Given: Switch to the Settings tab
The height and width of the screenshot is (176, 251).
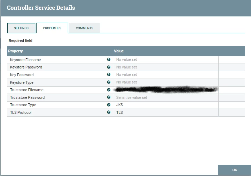Looking at the screenshot, I should click(x=21, y=28).
